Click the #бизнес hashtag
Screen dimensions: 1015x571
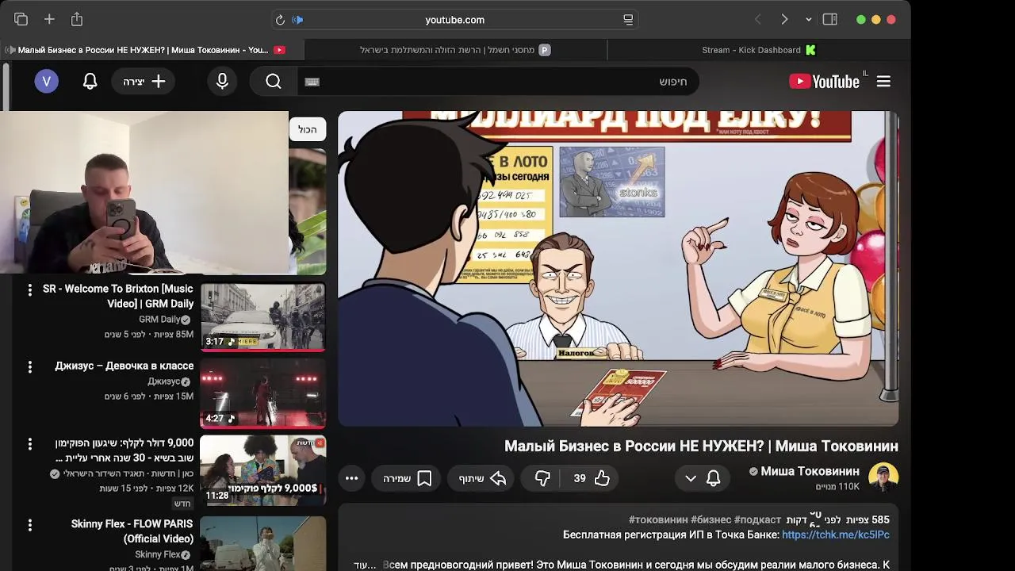pyautogui.click(x=710, y=519)
